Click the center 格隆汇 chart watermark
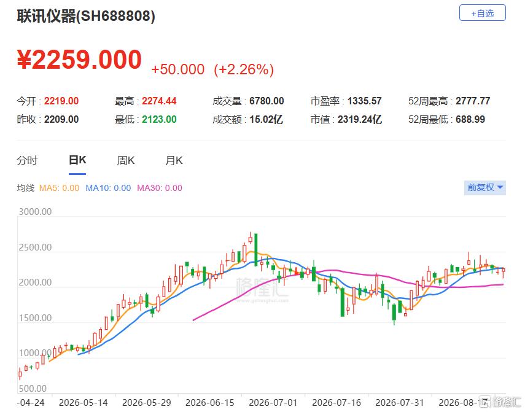 [262, 289]
